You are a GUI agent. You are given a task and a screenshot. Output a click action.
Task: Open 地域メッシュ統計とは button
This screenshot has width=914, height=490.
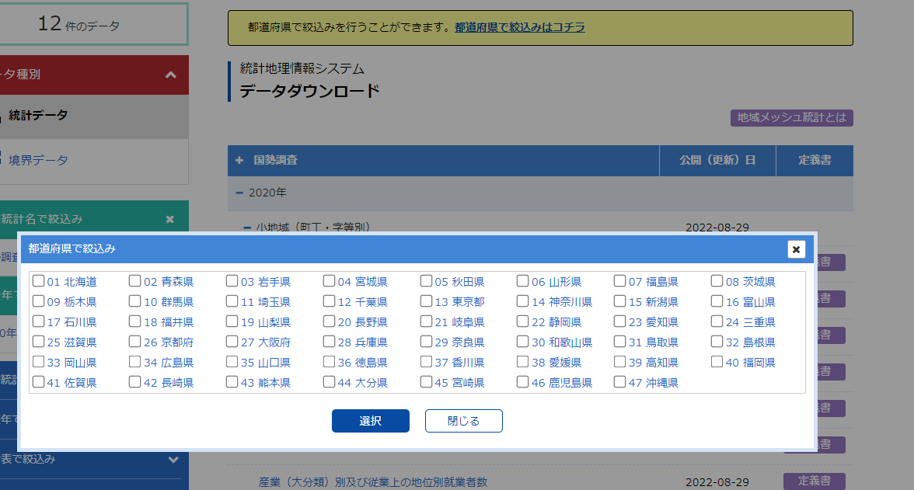(791, 118)
